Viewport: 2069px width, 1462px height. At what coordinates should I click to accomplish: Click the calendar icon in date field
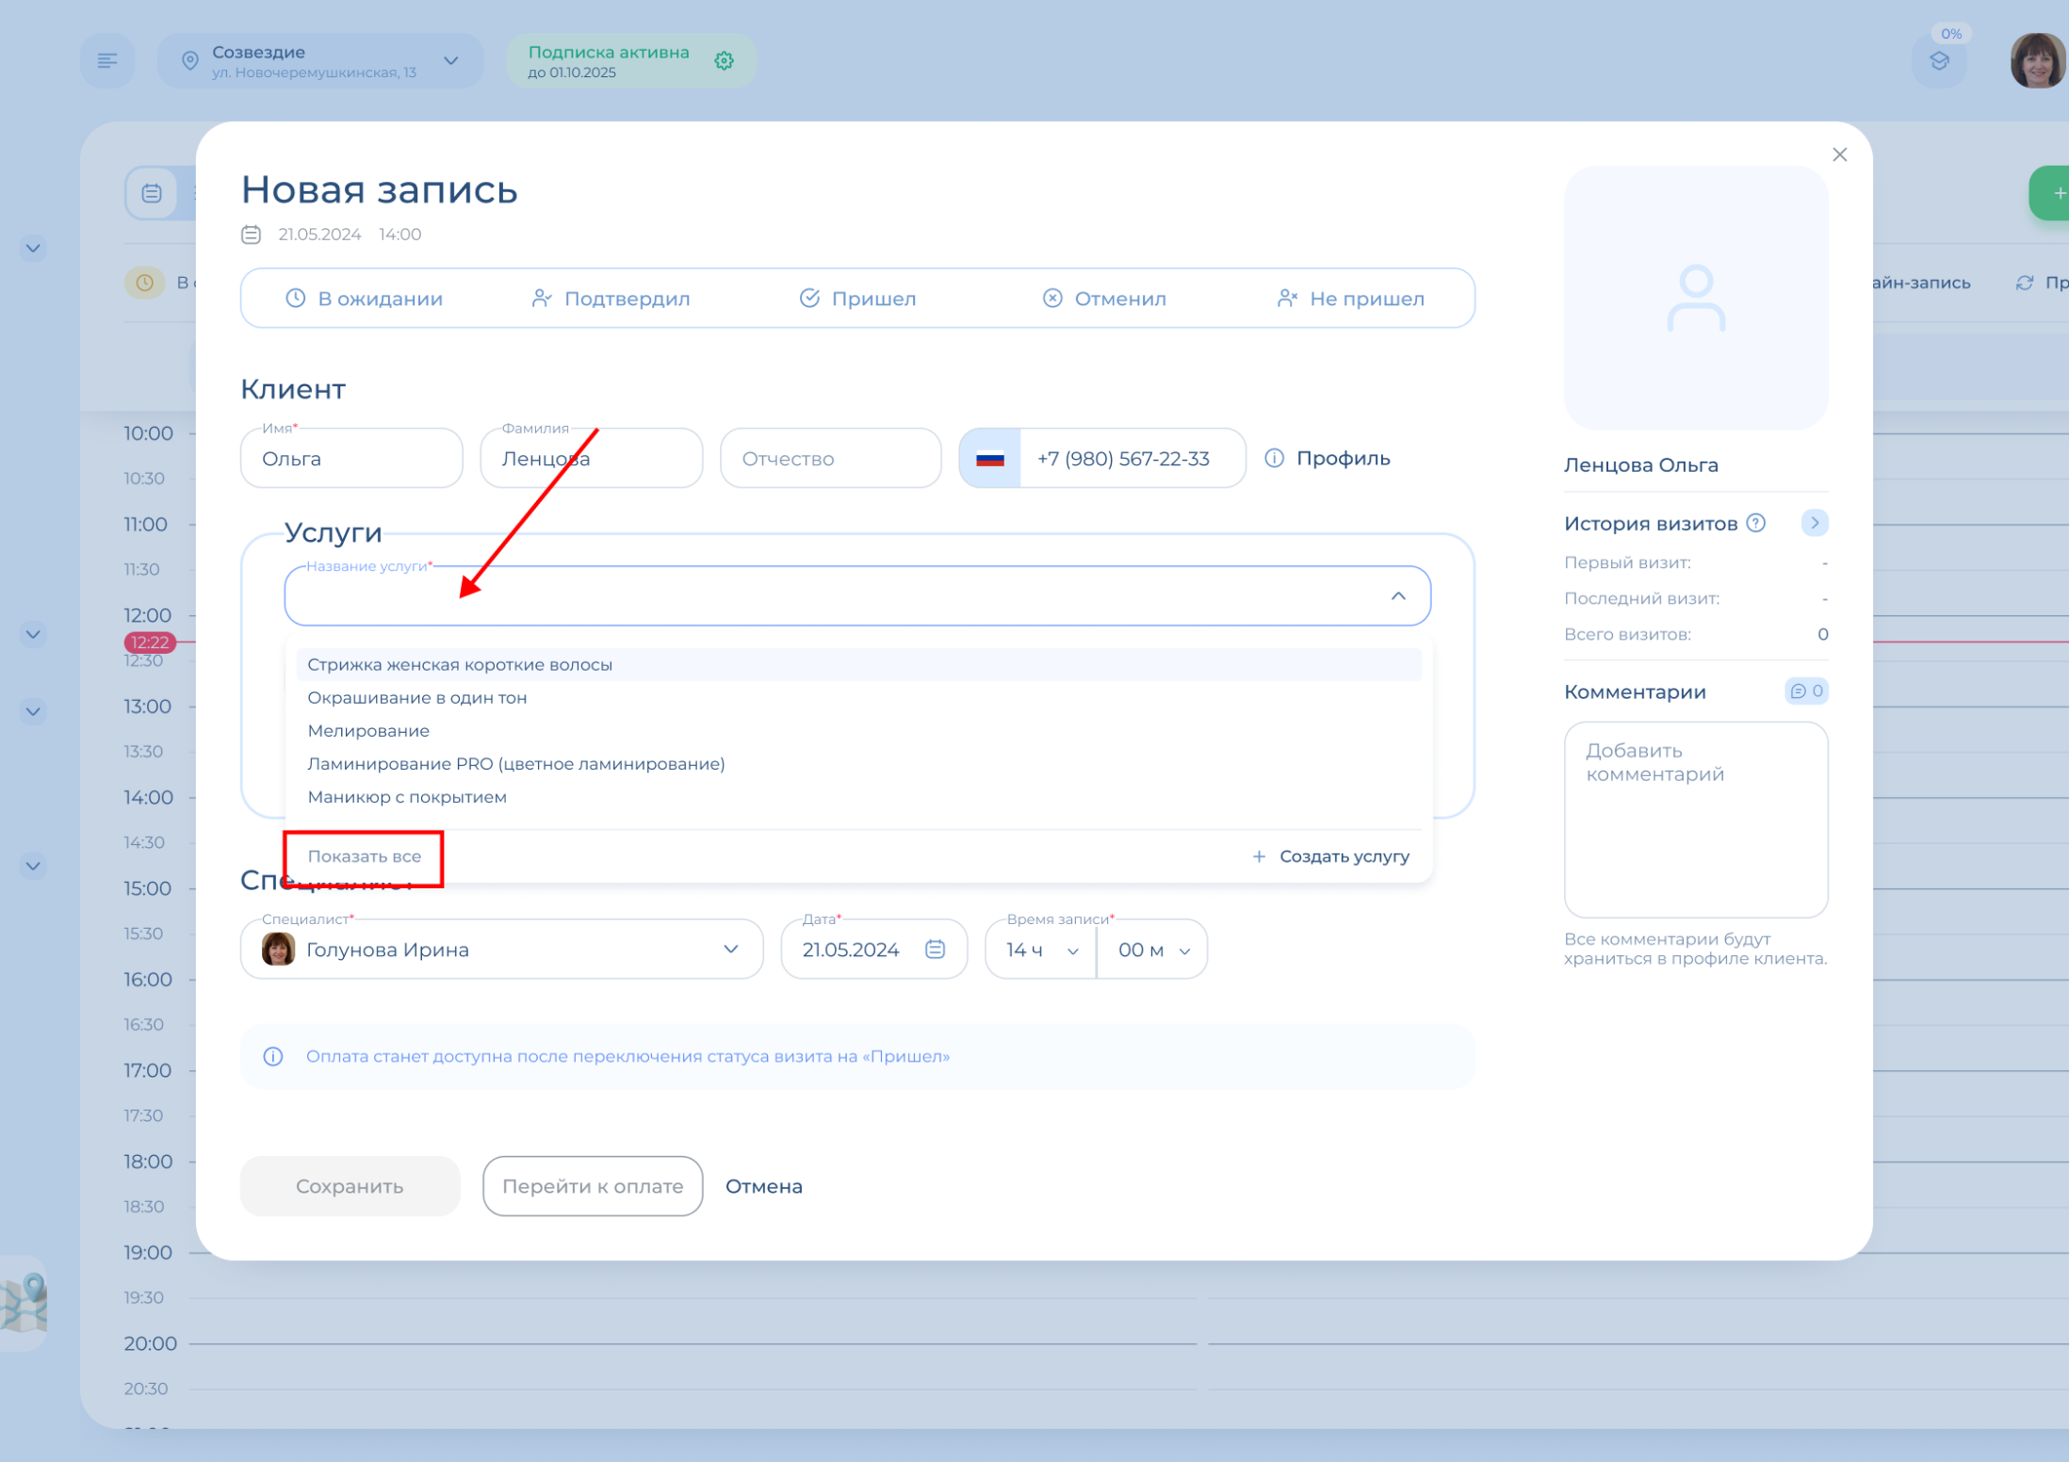click(935, 949)
